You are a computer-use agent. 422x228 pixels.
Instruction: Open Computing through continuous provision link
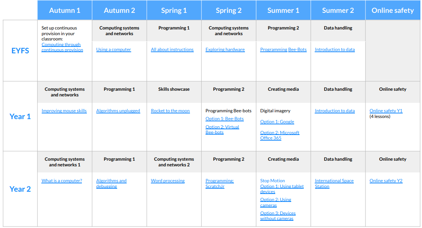coord(62,47)
